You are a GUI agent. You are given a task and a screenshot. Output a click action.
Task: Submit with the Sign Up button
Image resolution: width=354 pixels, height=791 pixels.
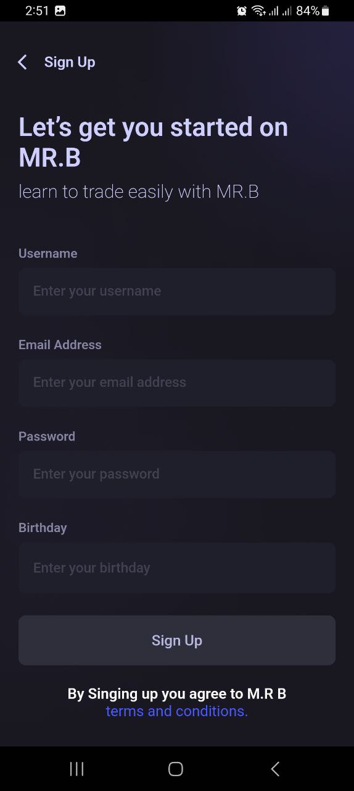click(177, 640)
